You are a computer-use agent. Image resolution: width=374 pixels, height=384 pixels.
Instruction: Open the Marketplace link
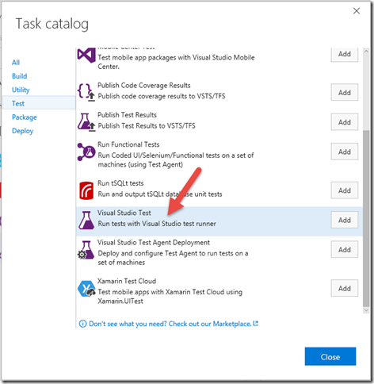point(170,324)
